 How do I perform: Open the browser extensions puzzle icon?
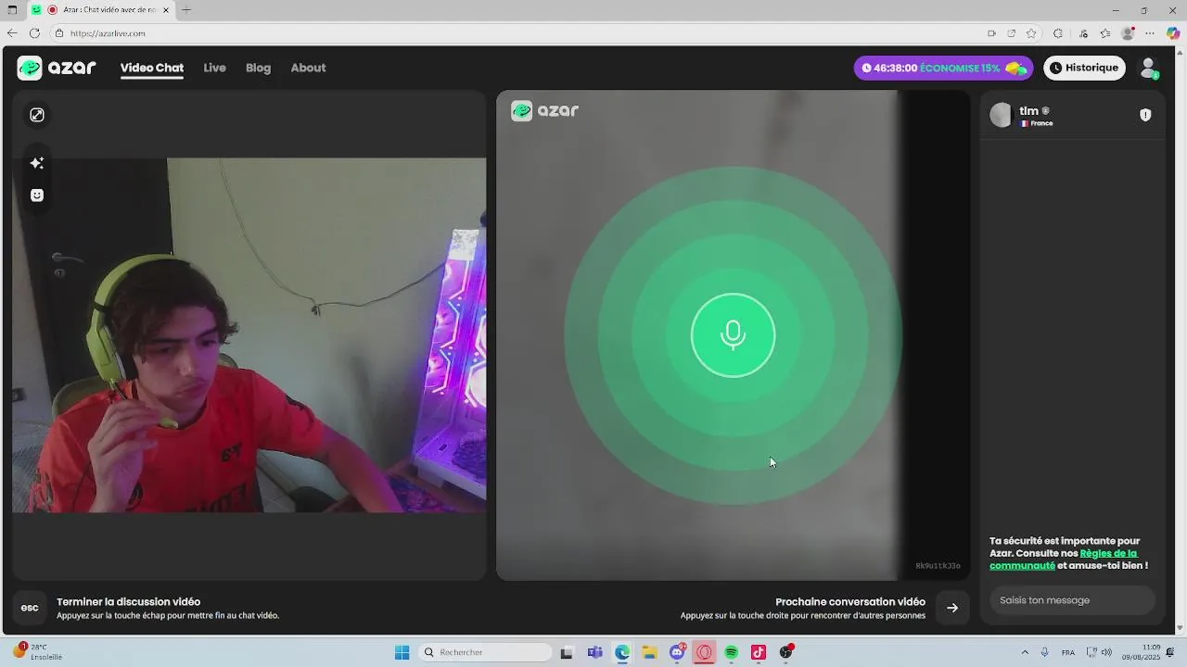1058,33
